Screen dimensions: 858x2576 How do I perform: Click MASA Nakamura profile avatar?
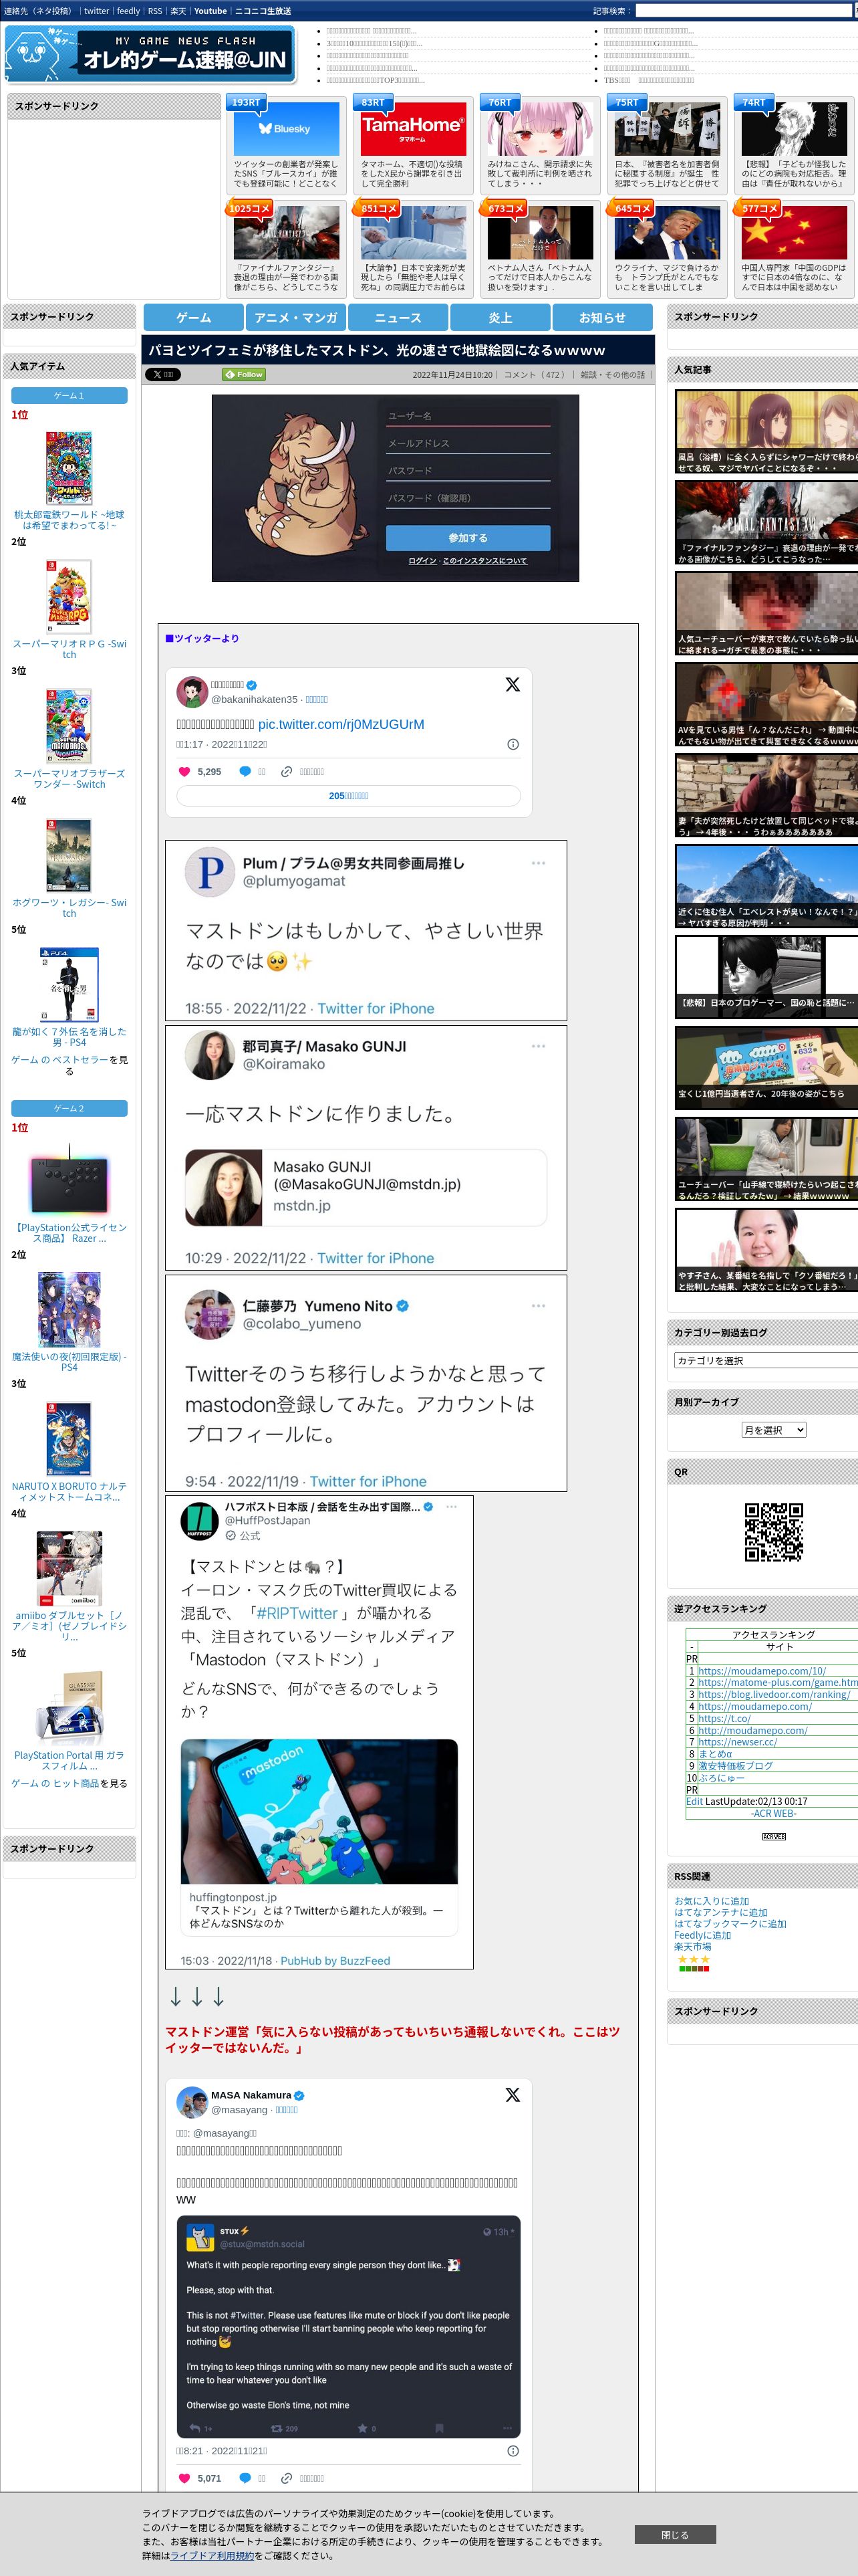pos(192,2102)
